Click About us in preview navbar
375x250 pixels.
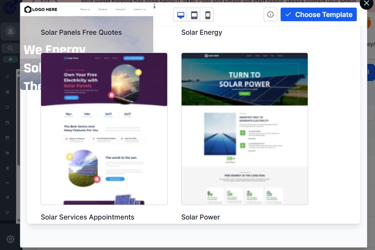pyautogui.click(x=85, y=9)
